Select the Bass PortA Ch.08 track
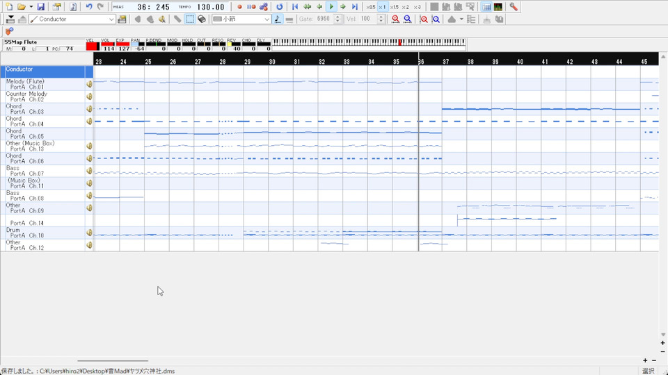This screenshot has height=375, width=668. 42,196
